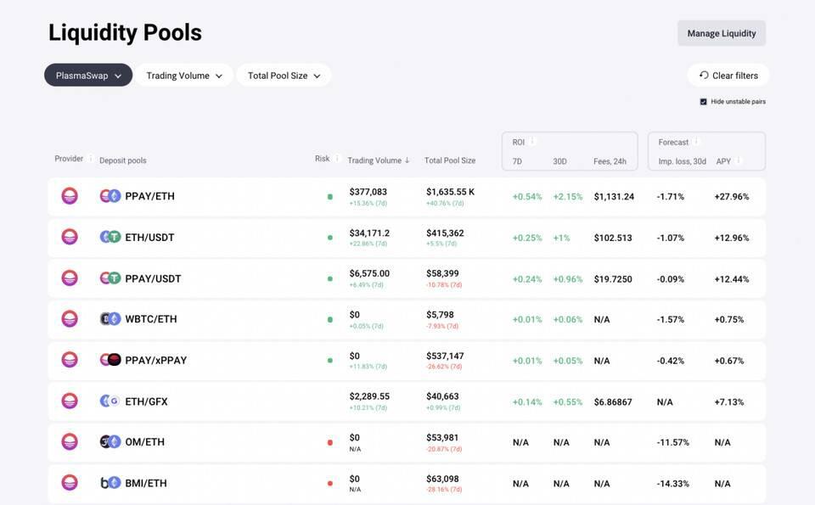Open the PPAY/xPPAY pool row

(x=155, y=361)
